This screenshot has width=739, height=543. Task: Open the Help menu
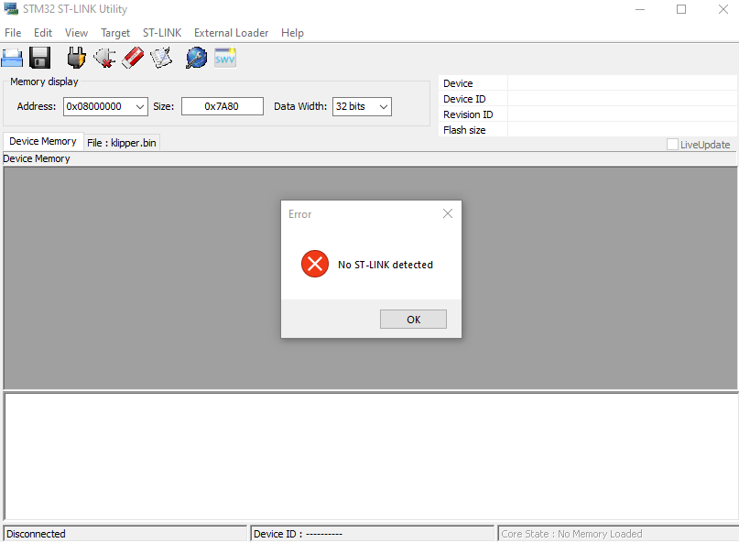[x=292, y=33]
